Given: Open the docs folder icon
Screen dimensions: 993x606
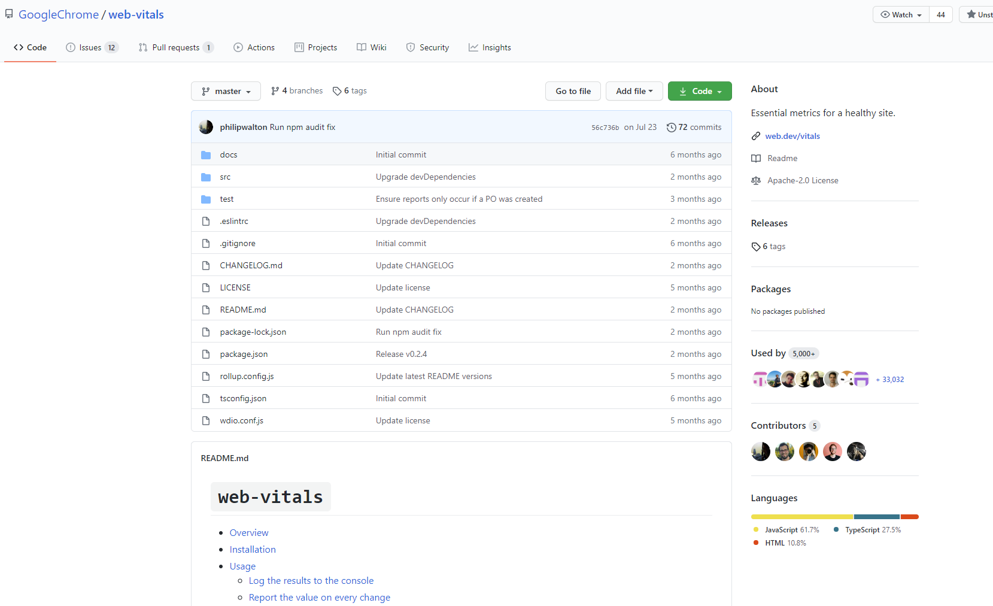Looking at the screenshot, I should click(x=206, y=154).
